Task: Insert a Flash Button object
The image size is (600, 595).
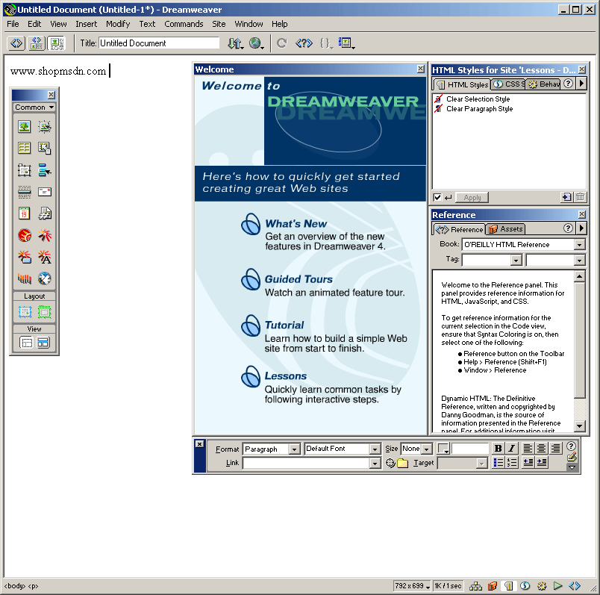Action: 24,257
